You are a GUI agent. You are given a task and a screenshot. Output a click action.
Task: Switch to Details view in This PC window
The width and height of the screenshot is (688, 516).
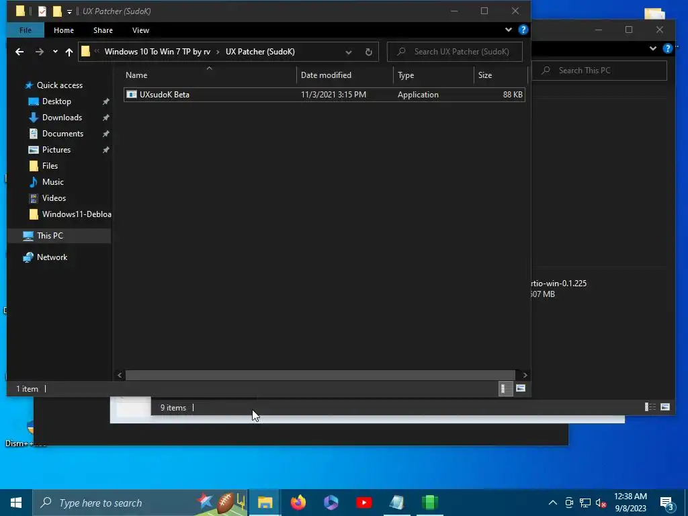[x=650, y=407]
